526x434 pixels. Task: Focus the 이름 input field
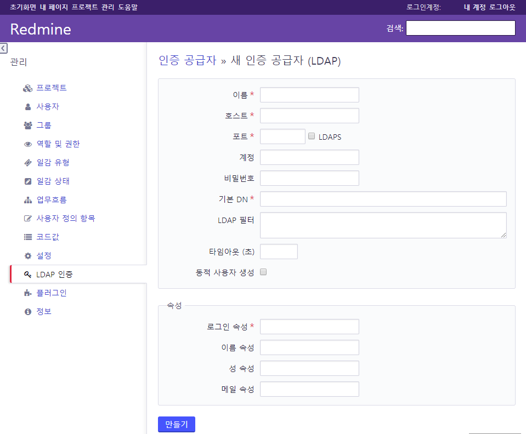309,95
